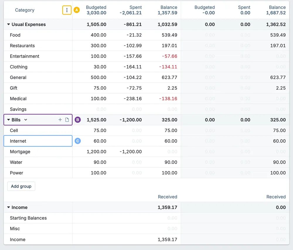Screen dimensions: 293x250
Task: Edit the Internet category name field
Action: click(38, 141)
